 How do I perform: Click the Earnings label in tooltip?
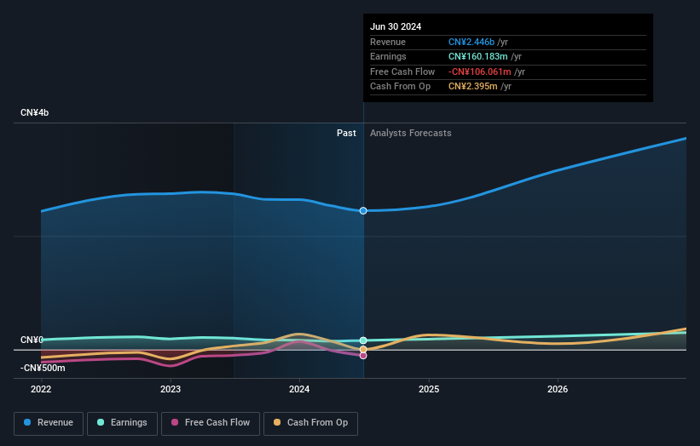[389, 56]
